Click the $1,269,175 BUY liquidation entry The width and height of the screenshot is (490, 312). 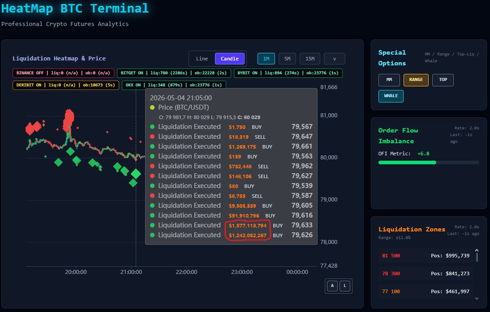click(x=231, y=146)
